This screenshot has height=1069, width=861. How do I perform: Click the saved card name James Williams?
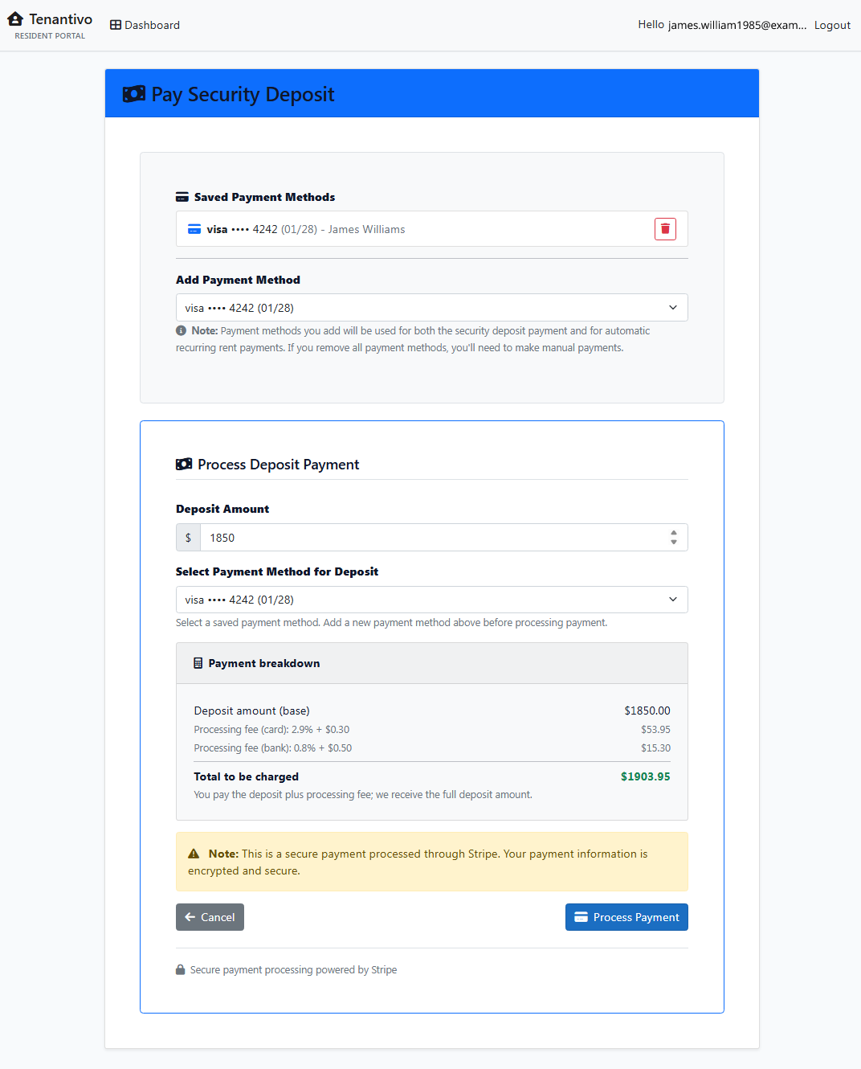coord(366,229)
